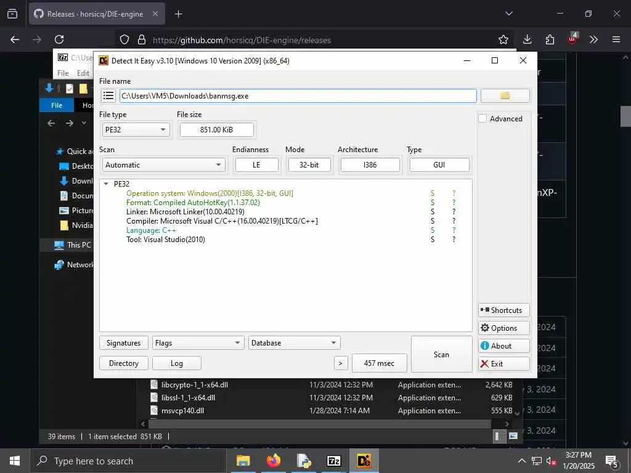
Task: Open 7-Zip from taskbar
Action: [333, 461]
